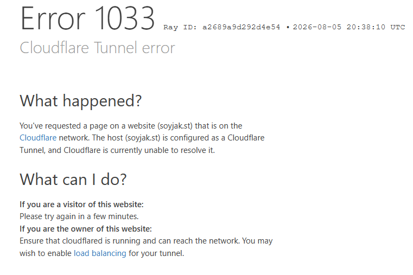Click the bullet separator before the date
Viewport: 413px width, 275px height.
point(288,27)
